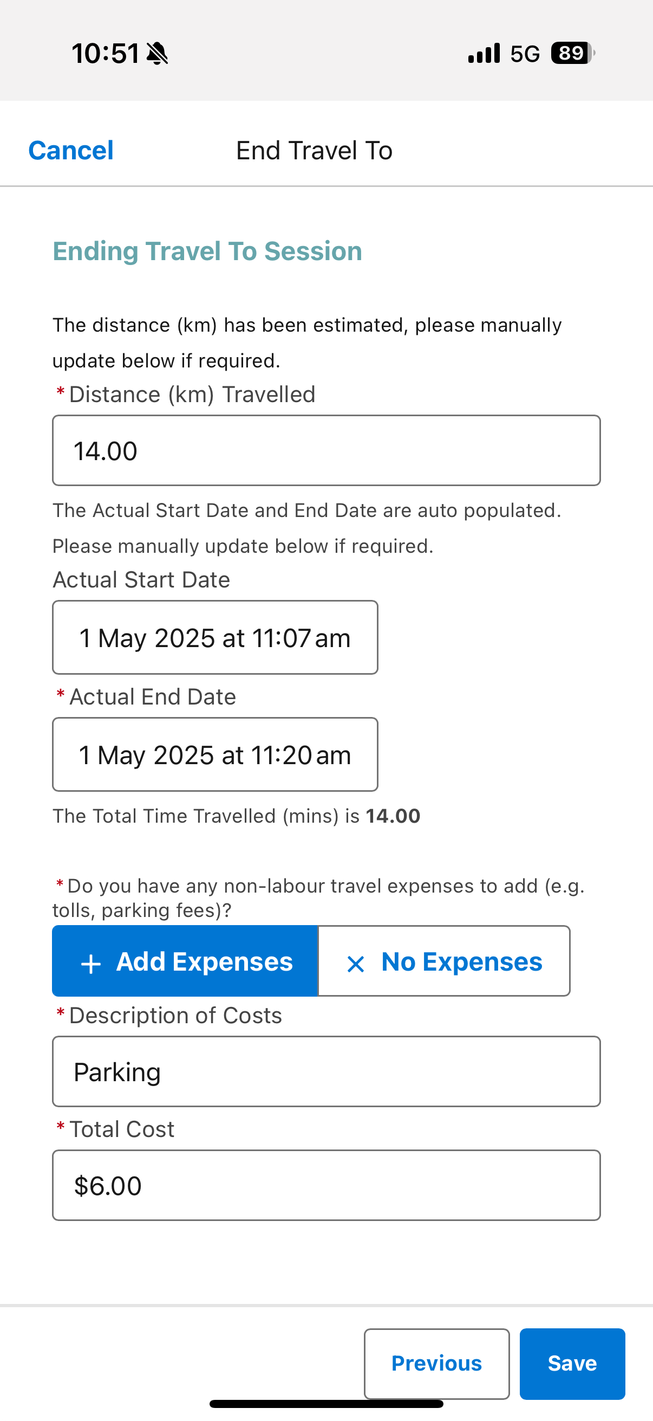
Task: Select the No Expenses option
Action: point(444,961)
